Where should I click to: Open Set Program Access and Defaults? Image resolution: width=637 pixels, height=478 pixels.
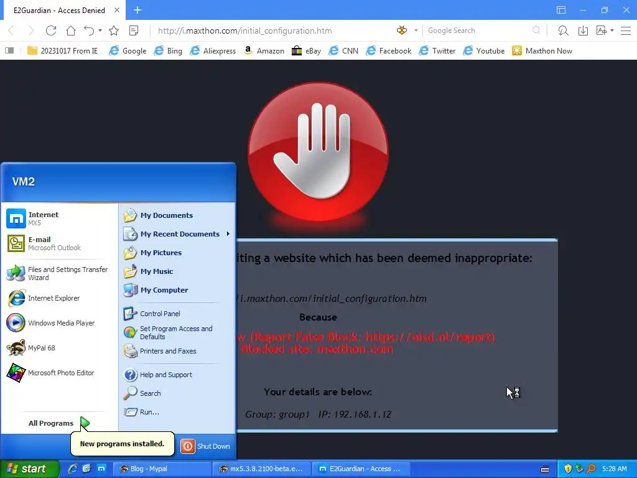(x=177, y=332)
